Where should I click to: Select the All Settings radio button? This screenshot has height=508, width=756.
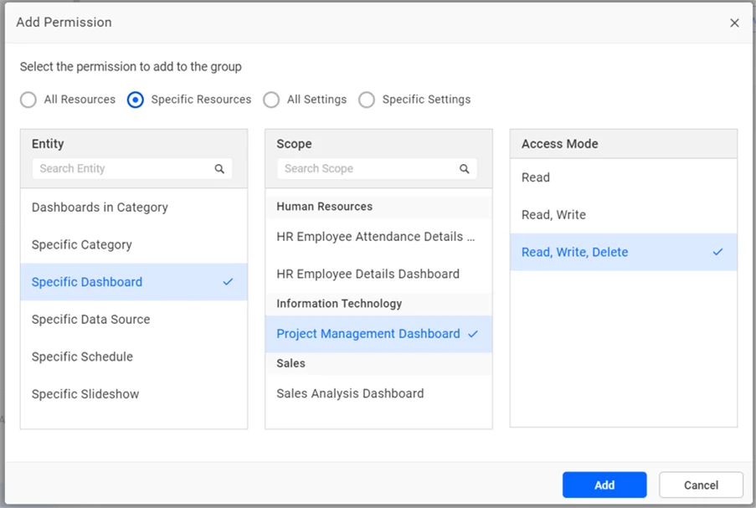(x=271, y=100)
